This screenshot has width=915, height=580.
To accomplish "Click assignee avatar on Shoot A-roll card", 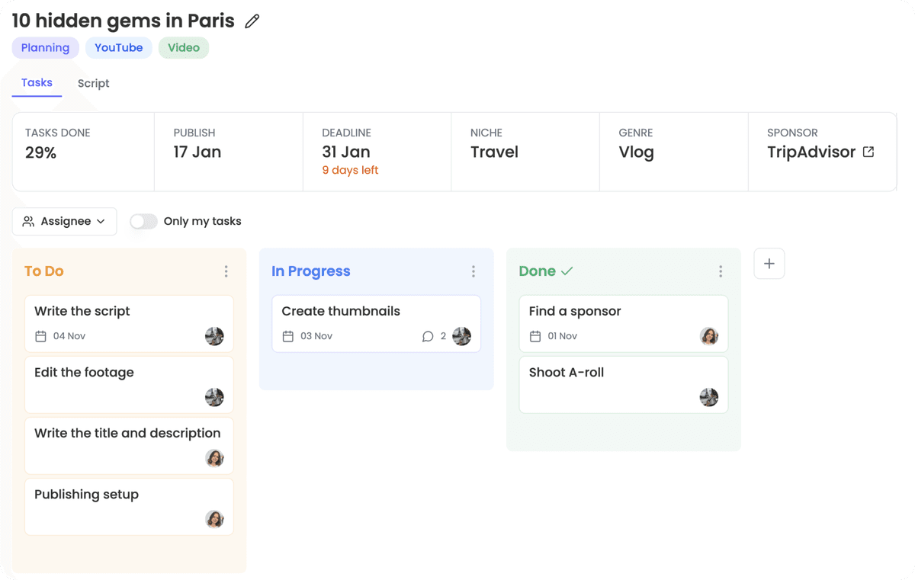I will click(x=708, y=397).
